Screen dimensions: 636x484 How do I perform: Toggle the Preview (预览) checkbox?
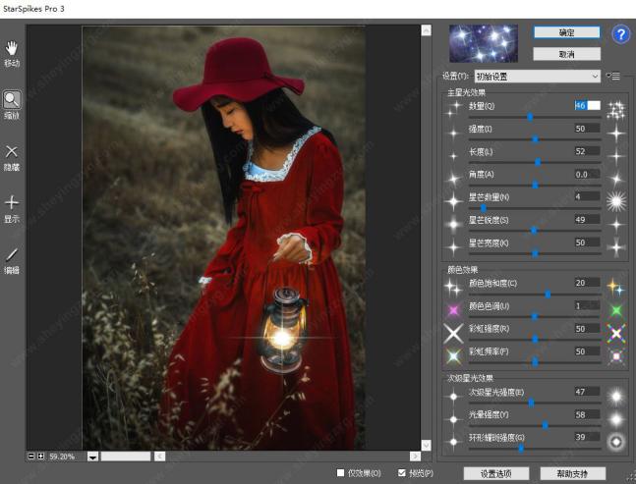point(402,473)
